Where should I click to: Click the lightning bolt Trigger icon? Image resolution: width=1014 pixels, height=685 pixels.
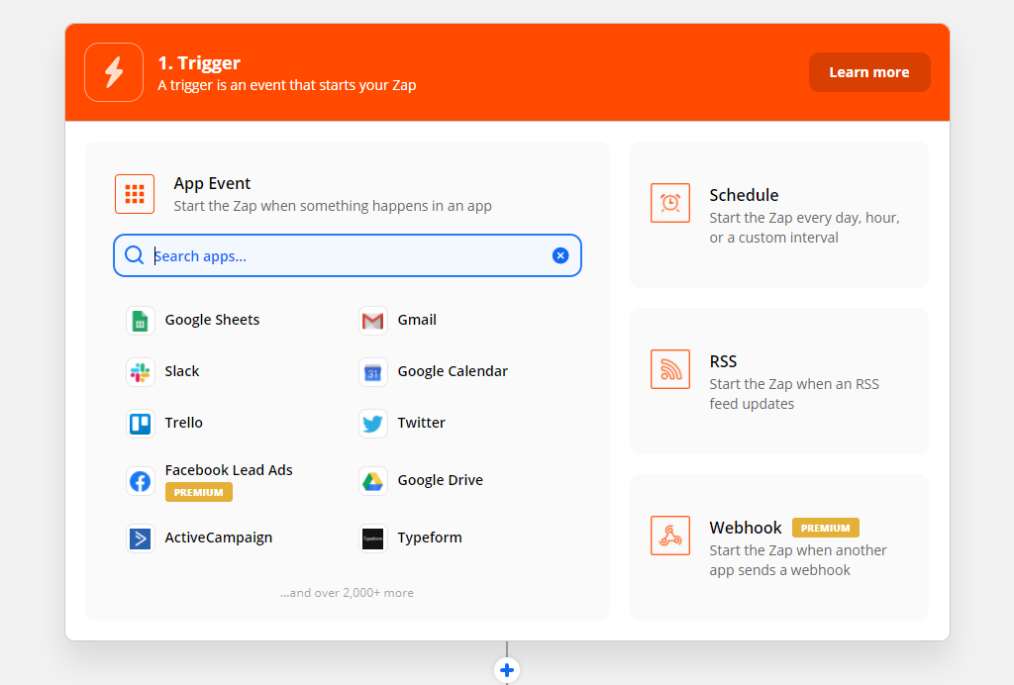(x=113, y=71)
